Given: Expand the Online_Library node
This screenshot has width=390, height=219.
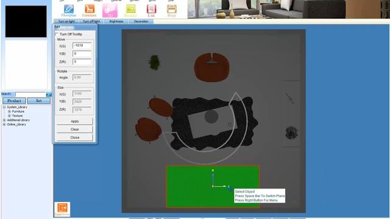Looking at the screenshot, I should (x=4, y=124).
